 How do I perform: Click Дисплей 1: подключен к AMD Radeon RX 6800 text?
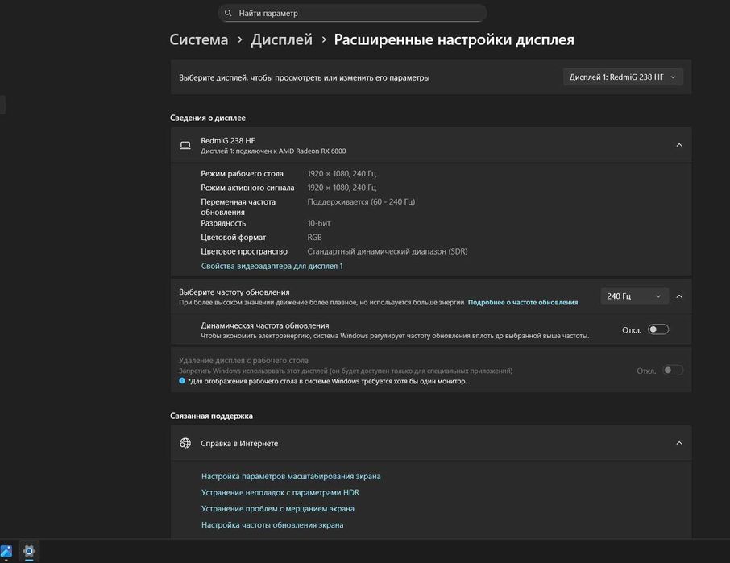(273, 151)
